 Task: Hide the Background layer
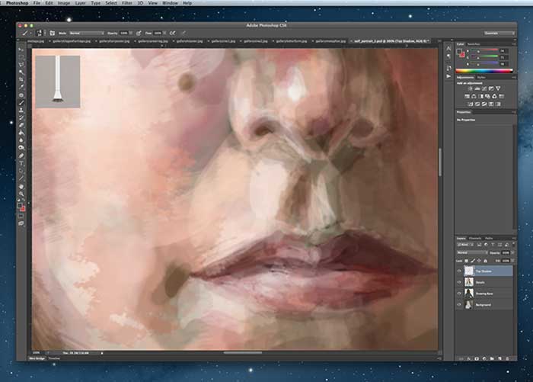pos(459,305)
